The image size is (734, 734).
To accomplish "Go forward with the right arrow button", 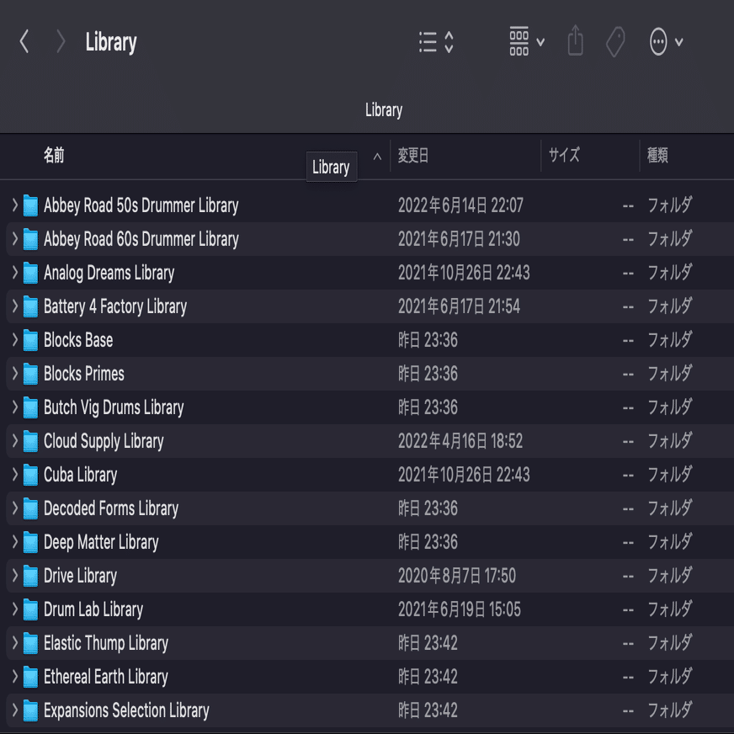I will pos(60,41).
